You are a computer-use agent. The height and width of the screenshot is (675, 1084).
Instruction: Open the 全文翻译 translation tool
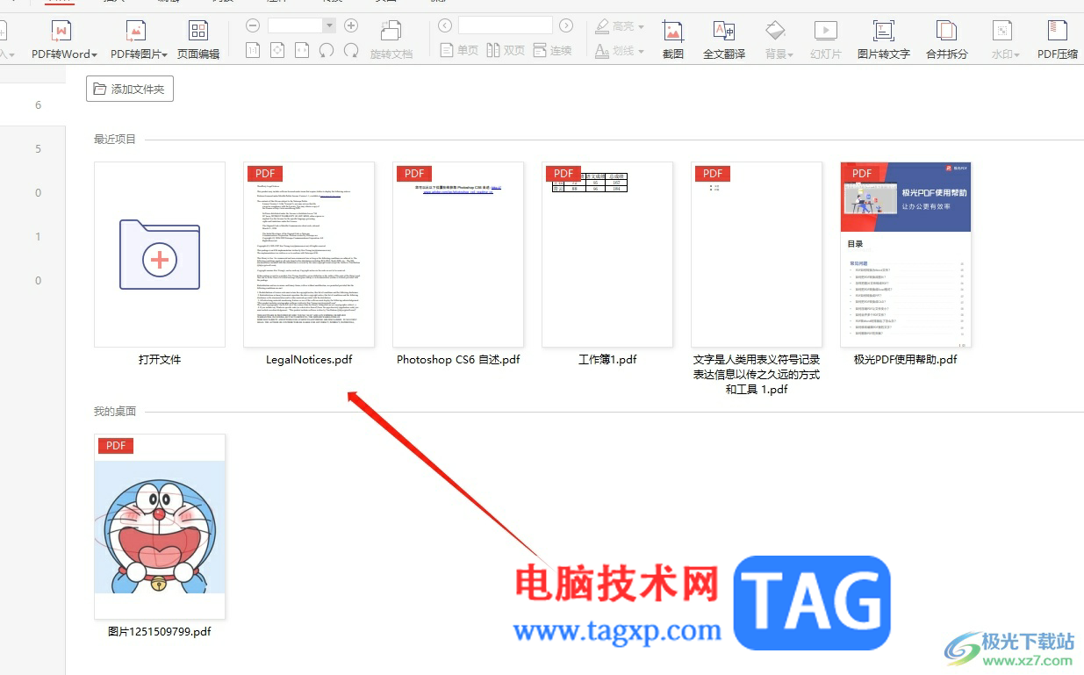(724, 39)
